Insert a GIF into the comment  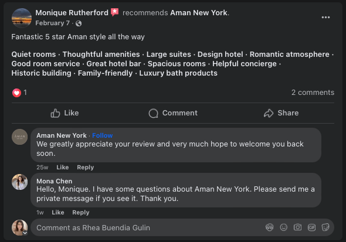pyautogui.click(x=311, y=227)
